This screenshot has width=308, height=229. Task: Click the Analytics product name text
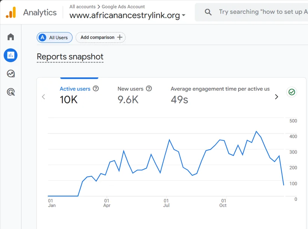click(40, 12)
